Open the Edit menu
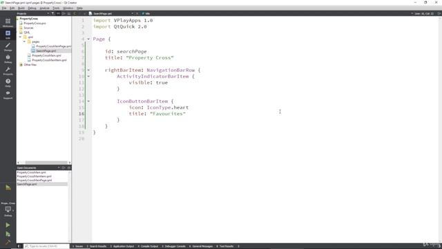Screen dimensions: 442x249 pyautogui.click(x=12, y=8)
